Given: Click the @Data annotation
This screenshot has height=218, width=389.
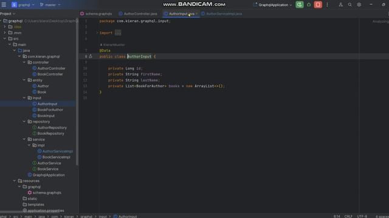Looking at the screenshot, I should 105,50.
